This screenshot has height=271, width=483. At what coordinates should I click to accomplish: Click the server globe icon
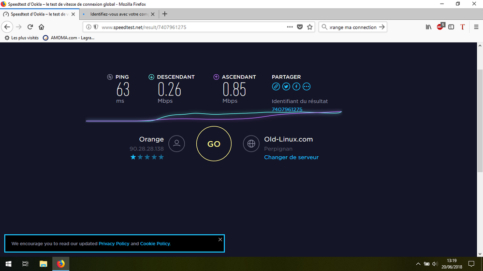[x=251, y=143]
